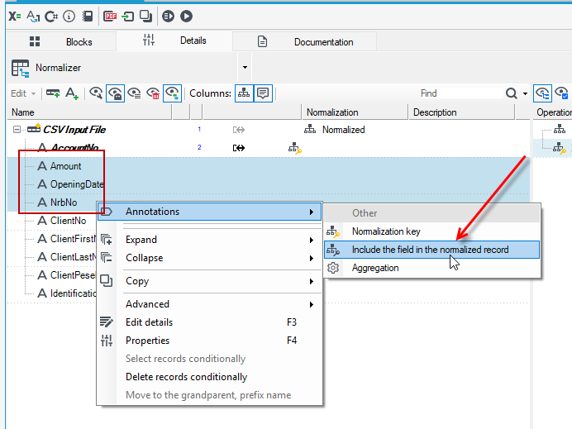Choose Edit details menu item
The height and width of the screenshot is (429, 572).
pos(209,322)
